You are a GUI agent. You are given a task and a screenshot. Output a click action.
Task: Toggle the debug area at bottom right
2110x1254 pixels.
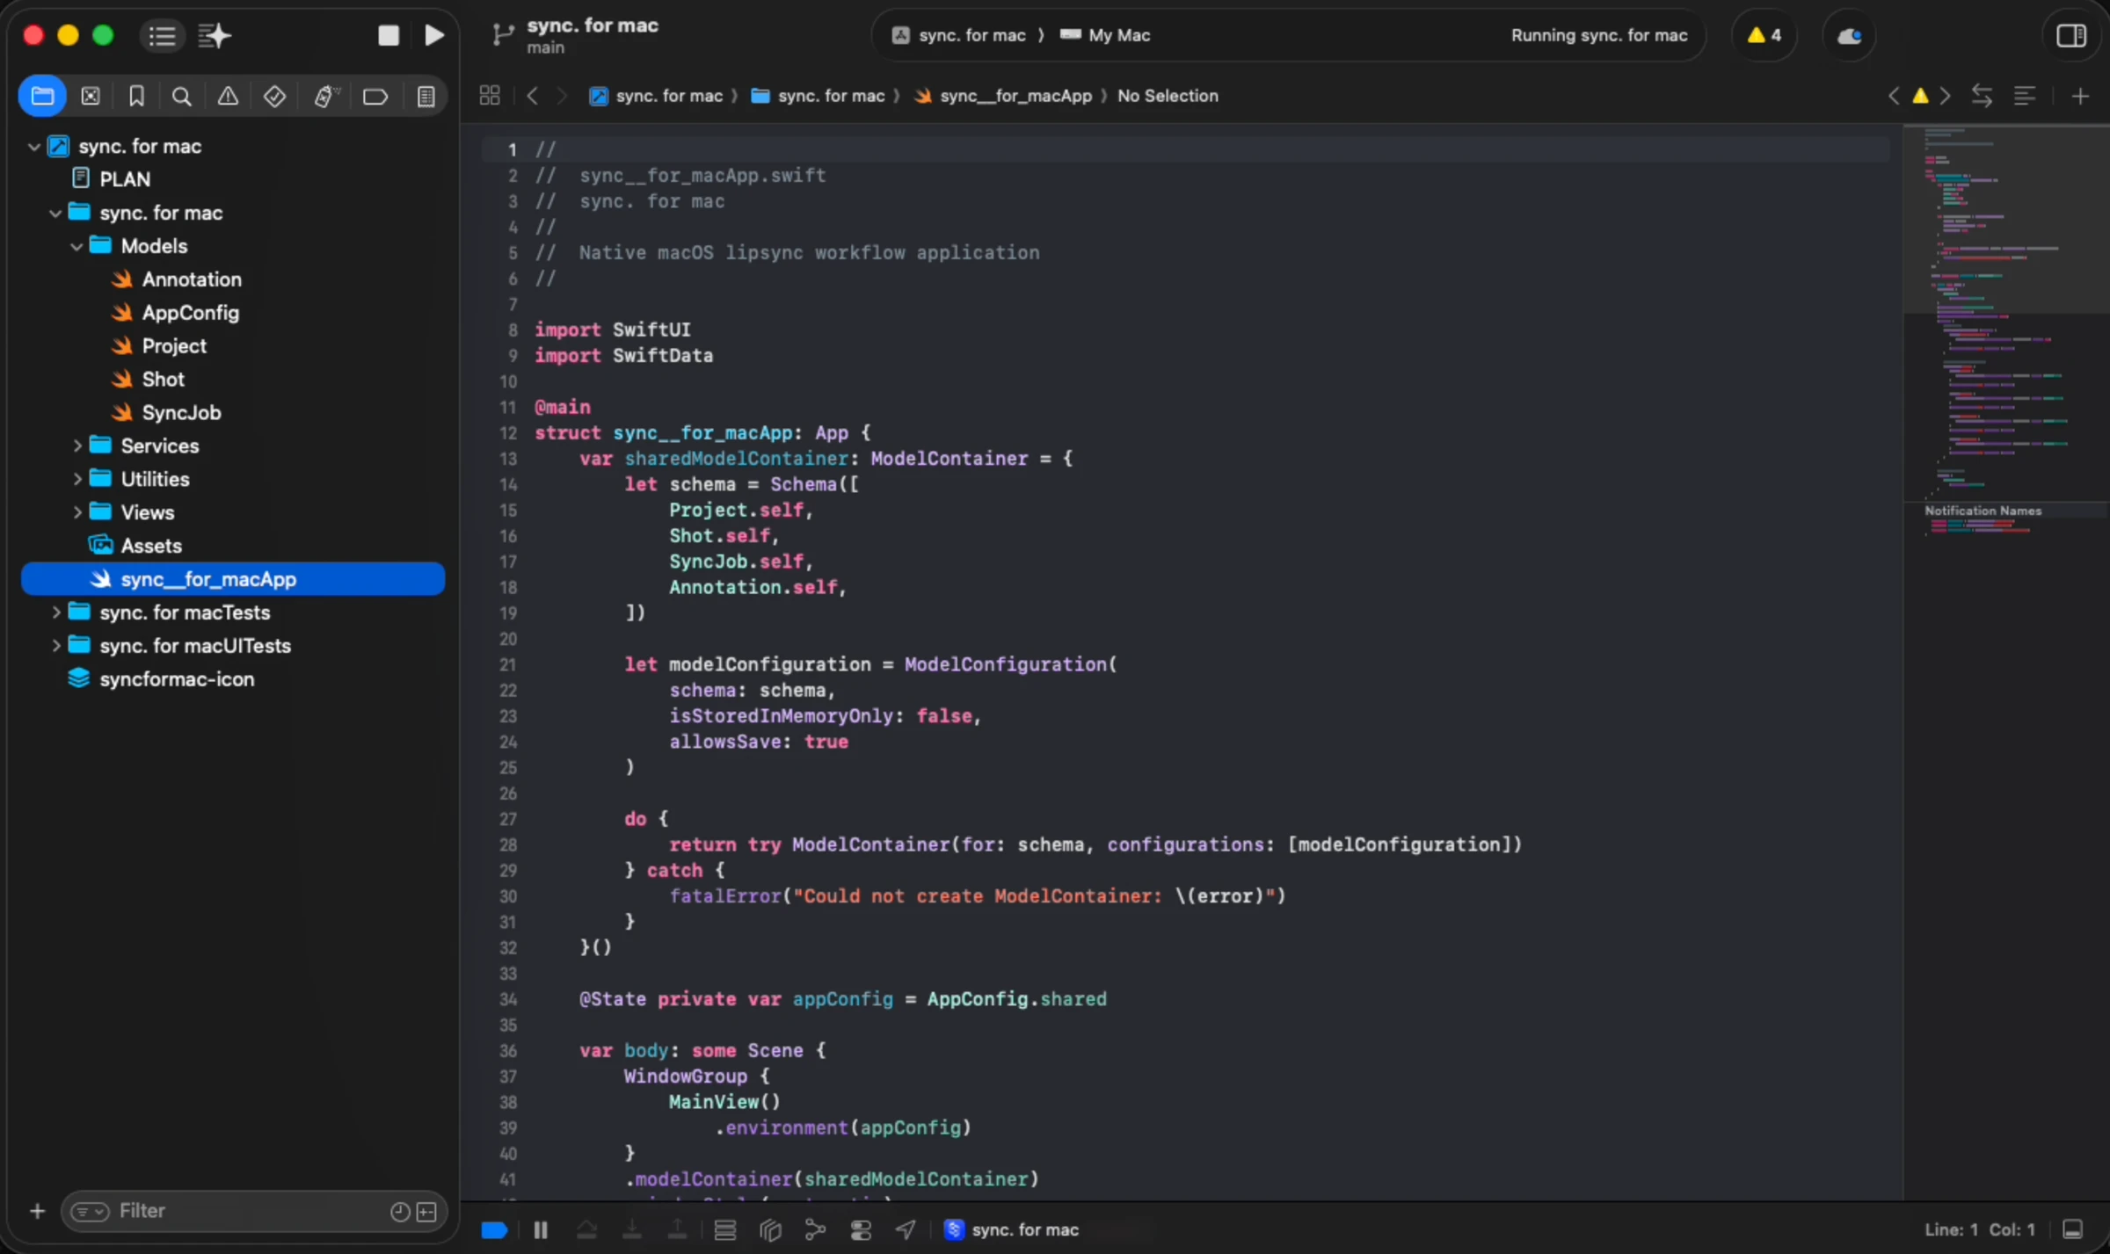(x=2072, y=1229)
